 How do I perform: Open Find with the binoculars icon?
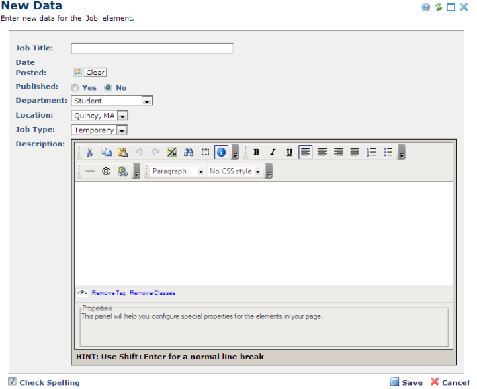[189, 153]
